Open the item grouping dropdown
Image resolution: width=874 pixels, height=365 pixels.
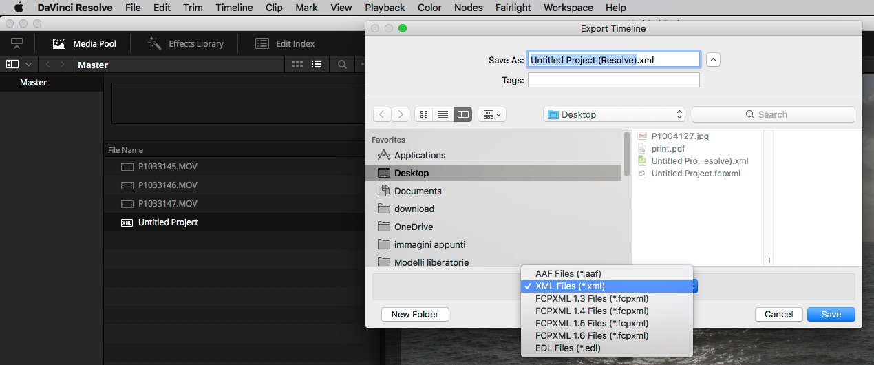[x=492, y=114]
